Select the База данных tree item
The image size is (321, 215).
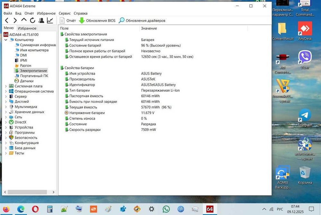click(22, 148)
